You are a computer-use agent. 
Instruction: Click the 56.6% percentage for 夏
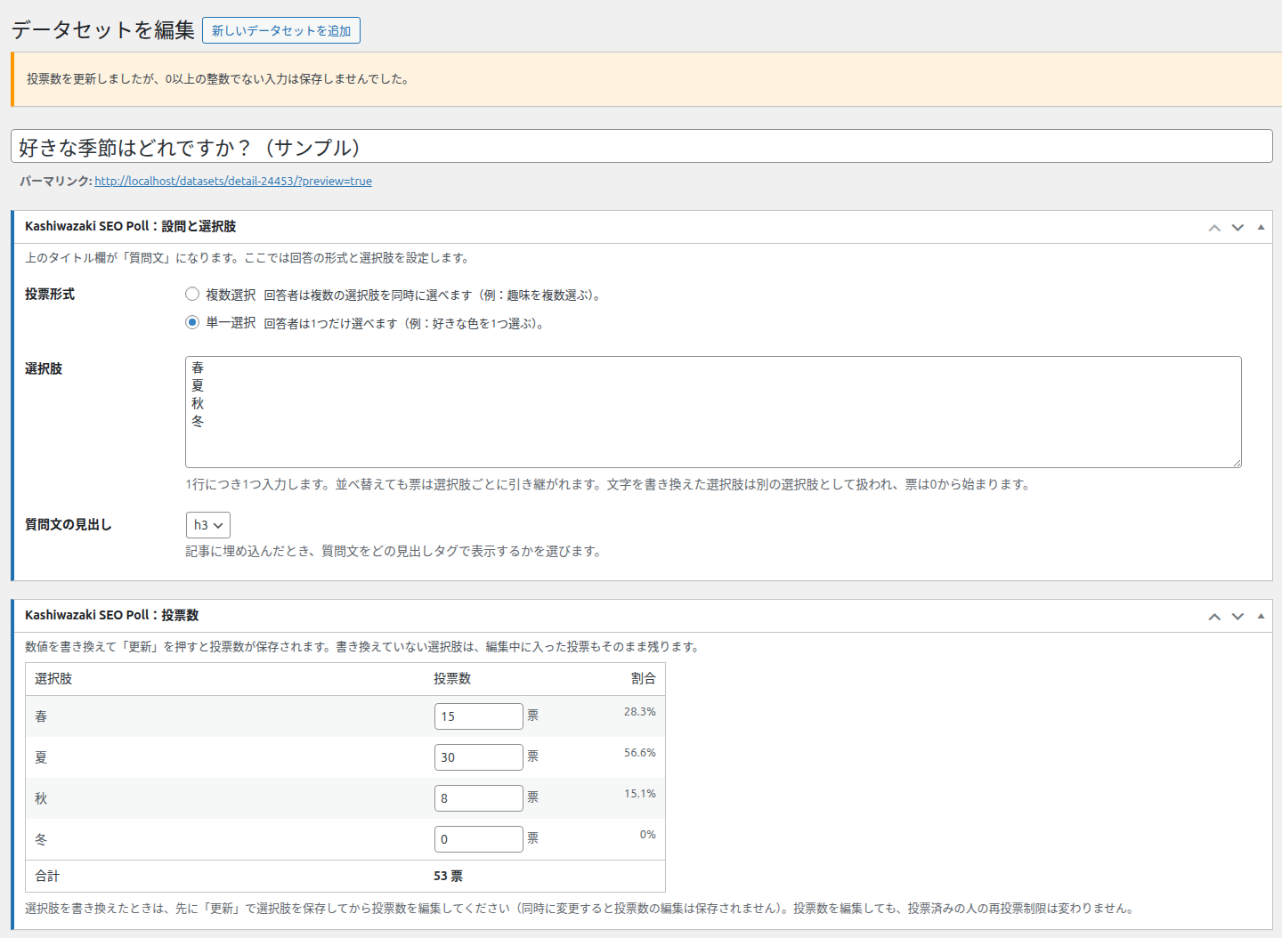(x=639, y=753)
